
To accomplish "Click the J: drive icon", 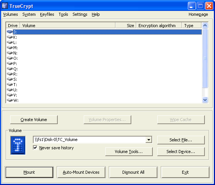I will coord(10,32).
